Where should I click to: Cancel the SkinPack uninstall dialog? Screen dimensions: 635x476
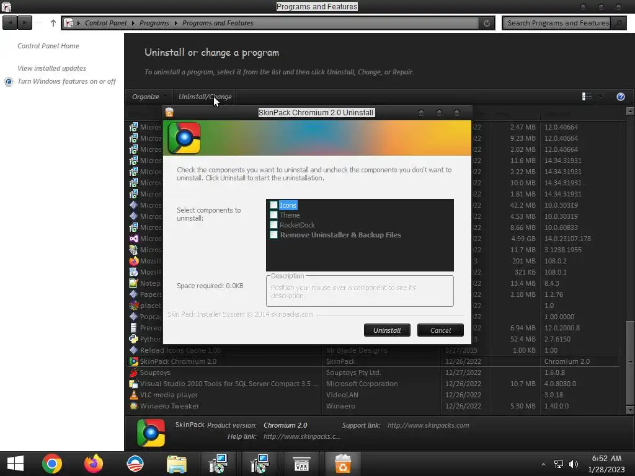[440, 330]
